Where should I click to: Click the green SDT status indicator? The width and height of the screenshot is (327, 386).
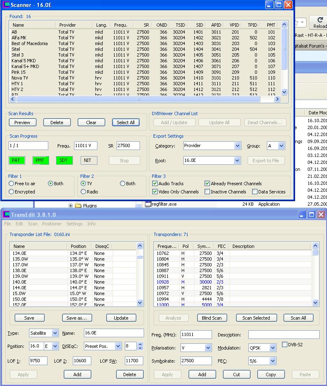tap(63, 160)
